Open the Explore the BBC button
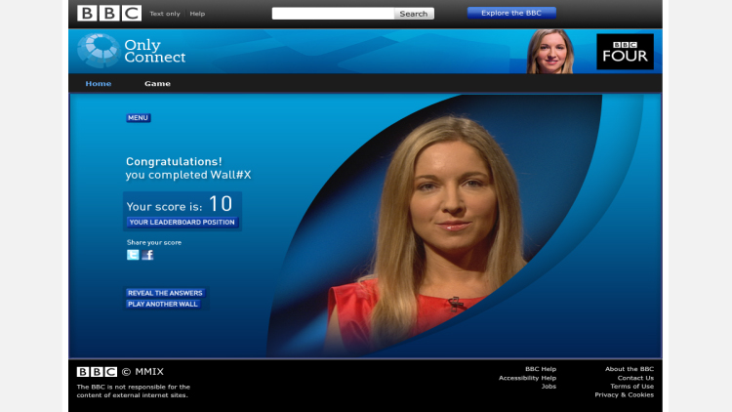 [511, 13]
